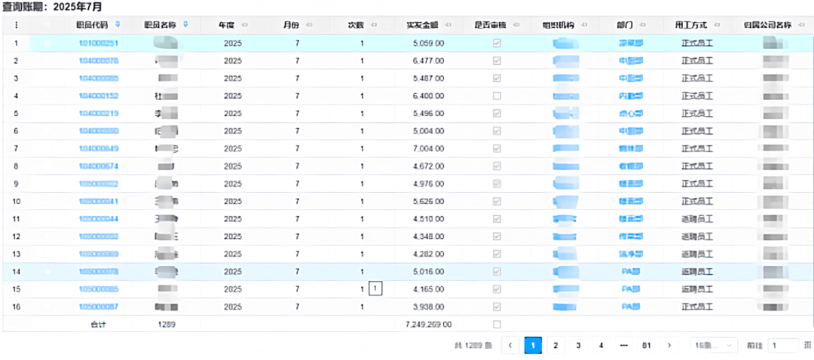Click the PA部 department link in row 16
Image resolution: width=814 pixels, height=360 pixels.
coord(631,307)
